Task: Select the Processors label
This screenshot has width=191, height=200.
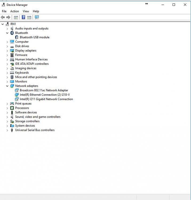Action: [22, 108]
